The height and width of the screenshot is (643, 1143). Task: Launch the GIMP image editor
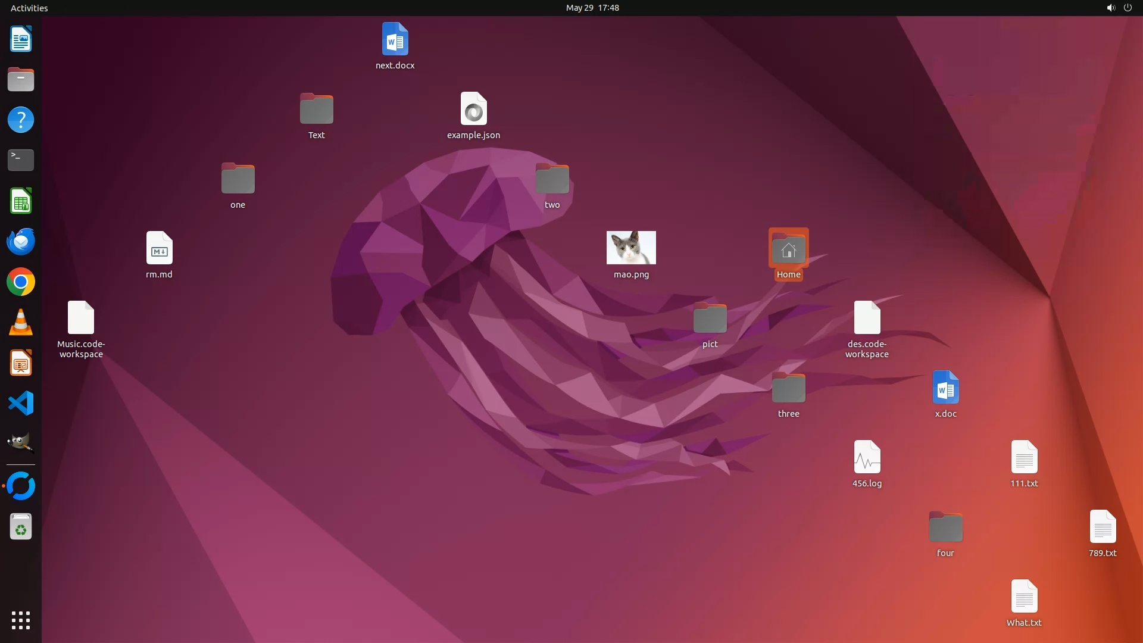(x=21, y=444)
